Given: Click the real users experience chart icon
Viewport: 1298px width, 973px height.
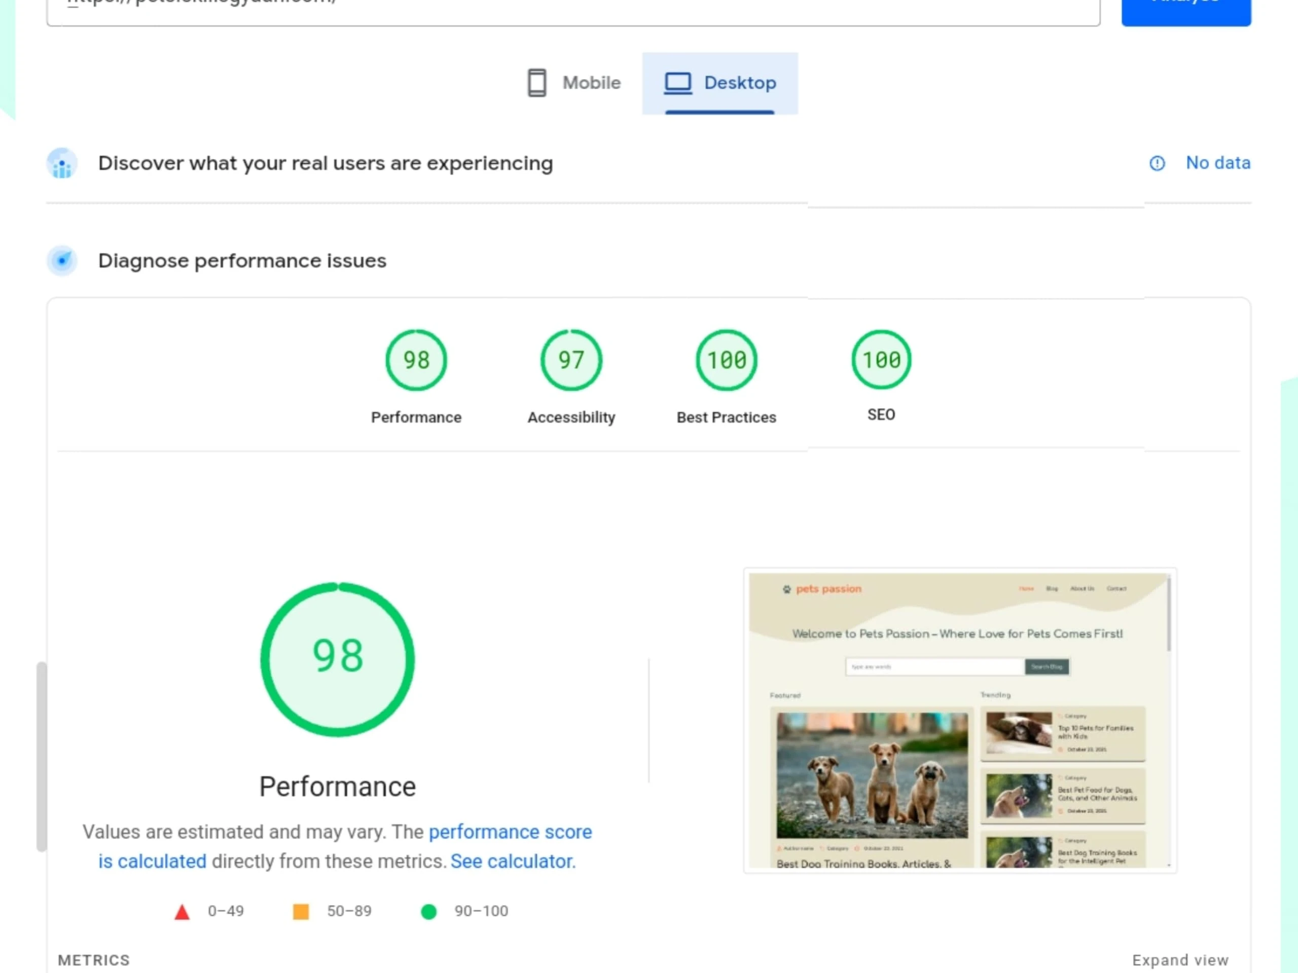Looking at the screenshot, I should (x=62, y=164).
